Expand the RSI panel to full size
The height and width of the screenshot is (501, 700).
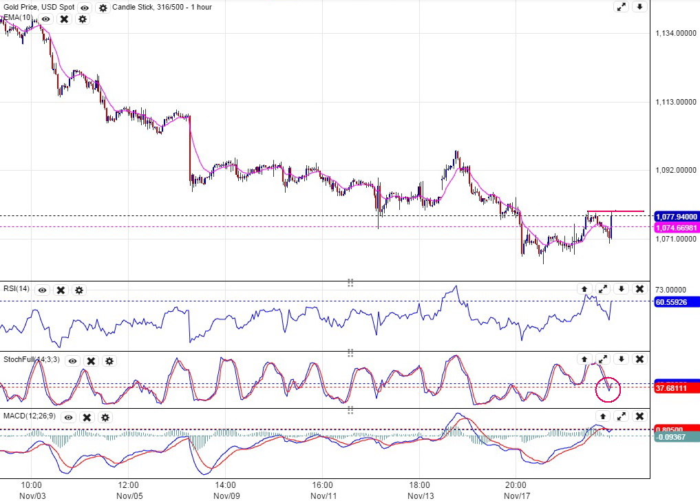coord(603,289)
